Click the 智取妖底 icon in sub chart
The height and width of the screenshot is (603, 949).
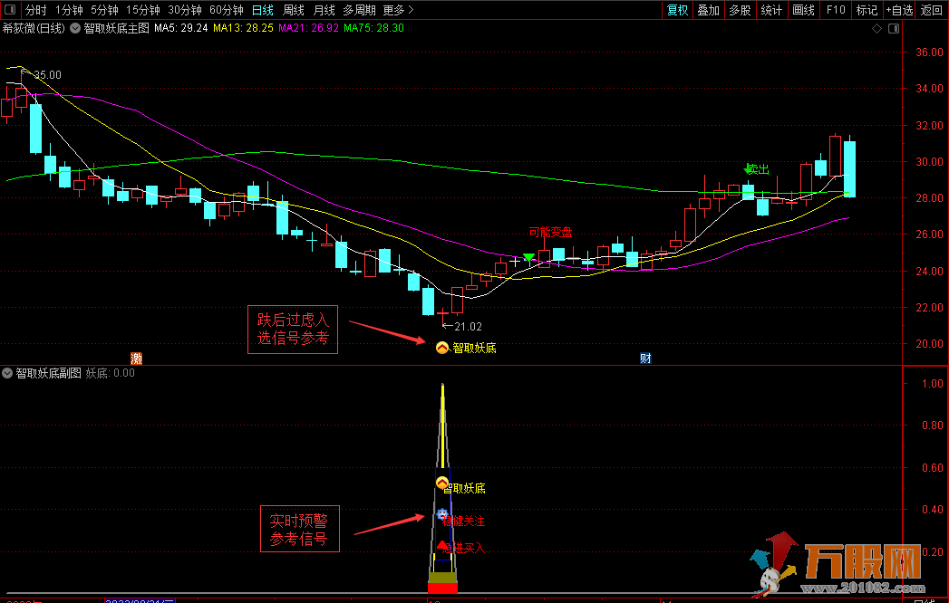tap(442, 483)
